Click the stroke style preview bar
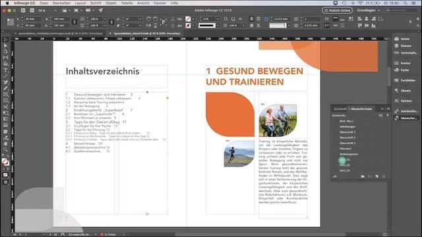 pos(207,26)
